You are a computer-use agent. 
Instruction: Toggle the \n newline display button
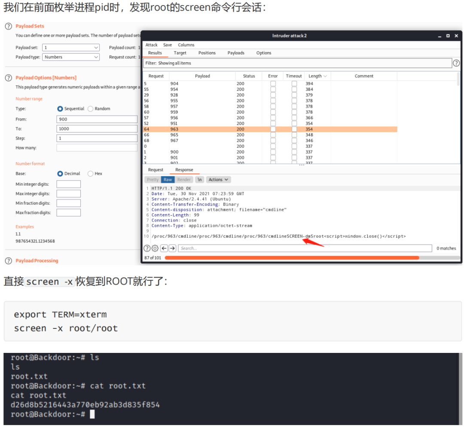click(x=200, y=180)
